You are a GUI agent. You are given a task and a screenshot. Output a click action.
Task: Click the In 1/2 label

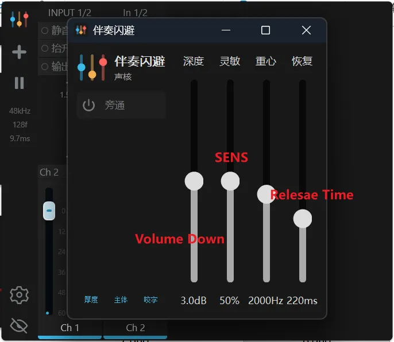tap(135, 13)
